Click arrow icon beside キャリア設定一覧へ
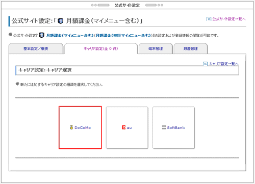The image size is (255, 184). point(206,64)
